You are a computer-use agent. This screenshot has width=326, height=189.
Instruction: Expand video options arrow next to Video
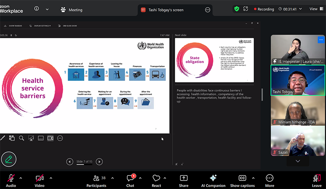[x=51, y=178]
